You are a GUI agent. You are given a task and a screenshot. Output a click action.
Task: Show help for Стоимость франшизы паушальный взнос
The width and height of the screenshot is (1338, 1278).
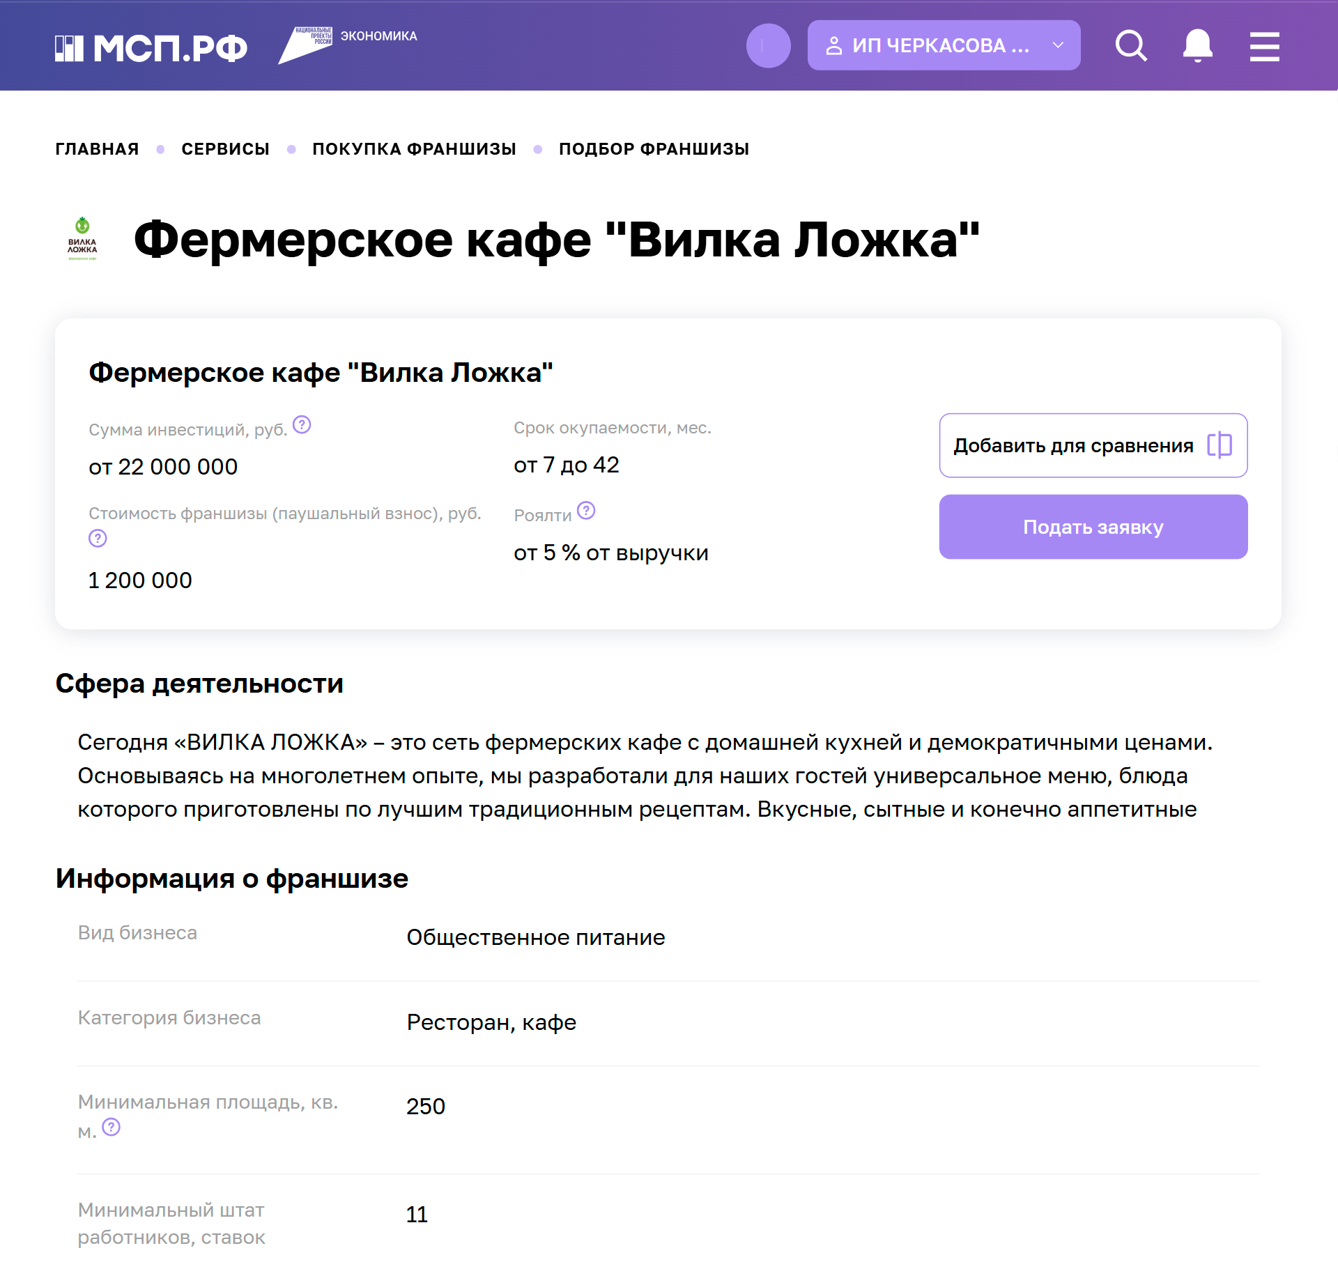[x=98, y=538]
